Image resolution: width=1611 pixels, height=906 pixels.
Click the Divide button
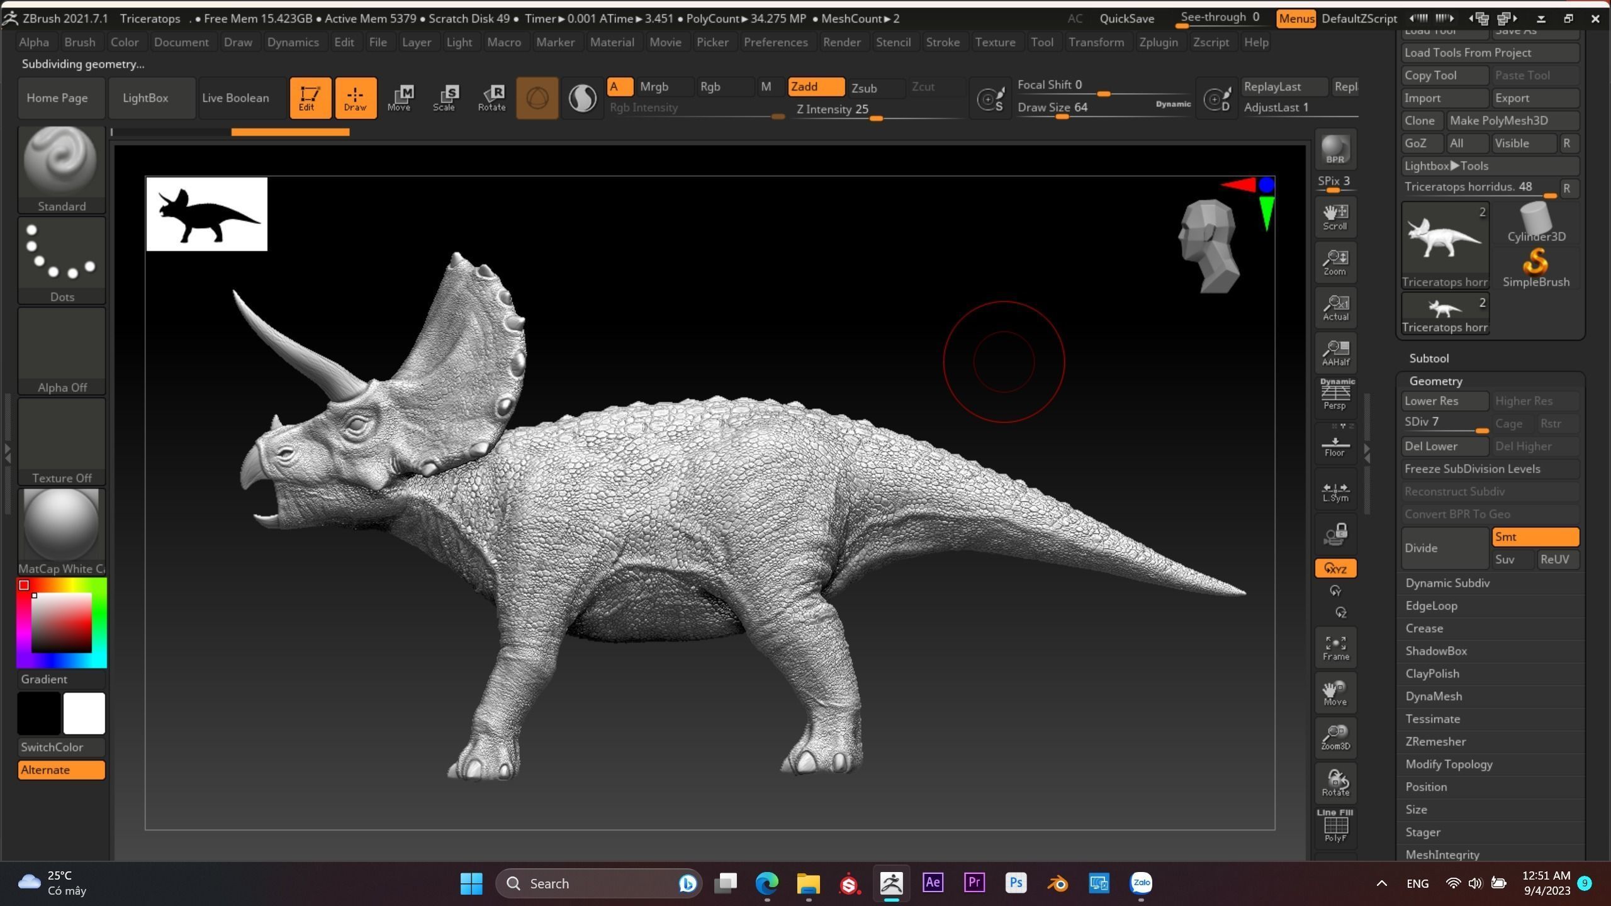point(1444,547)
